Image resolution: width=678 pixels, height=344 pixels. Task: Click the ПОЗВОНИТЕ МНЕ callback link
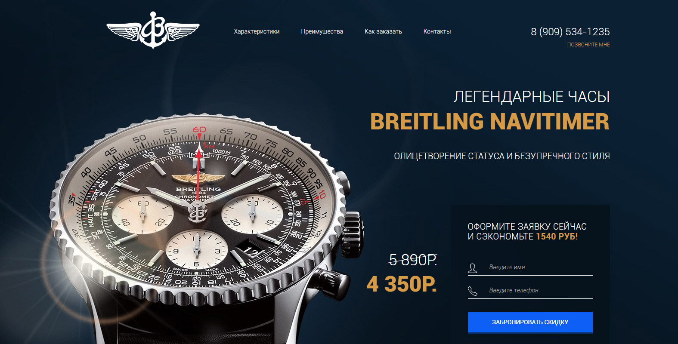point(588,45)
